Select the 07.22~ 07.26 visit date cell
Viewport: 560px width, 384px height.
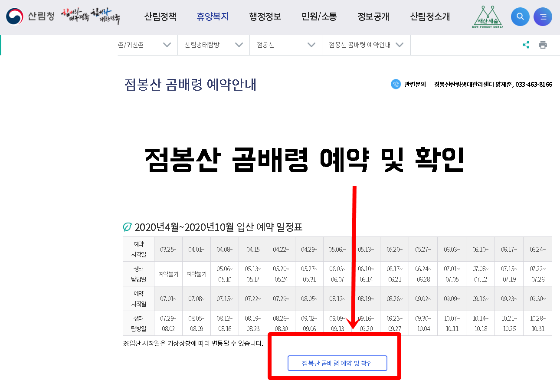537,274
